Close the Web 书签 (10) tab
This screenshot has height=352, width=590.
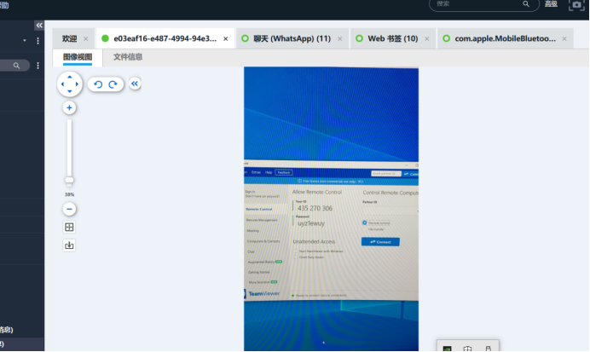coord(426,38)
